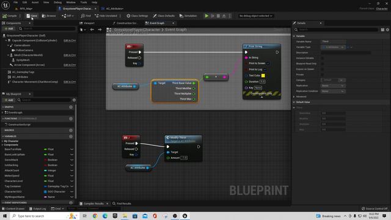
Task: Expand Components variable category
Action: click(2, 145)
